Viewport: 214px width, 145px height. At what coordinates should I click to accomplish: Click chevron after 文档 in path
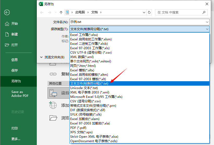point(101,12)
